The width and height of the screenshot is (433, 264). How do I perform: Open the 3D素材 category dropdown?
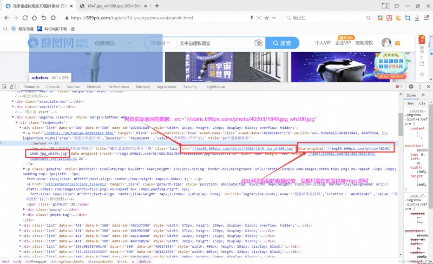coord(160,43)
